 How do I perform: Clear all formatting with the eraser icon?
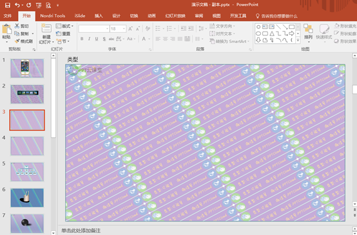pyautogui.click(x=148, y=28)
